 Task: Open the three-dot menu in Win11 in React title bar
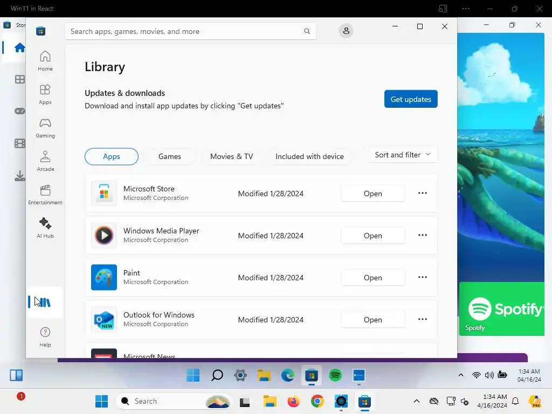coord(466,9)
